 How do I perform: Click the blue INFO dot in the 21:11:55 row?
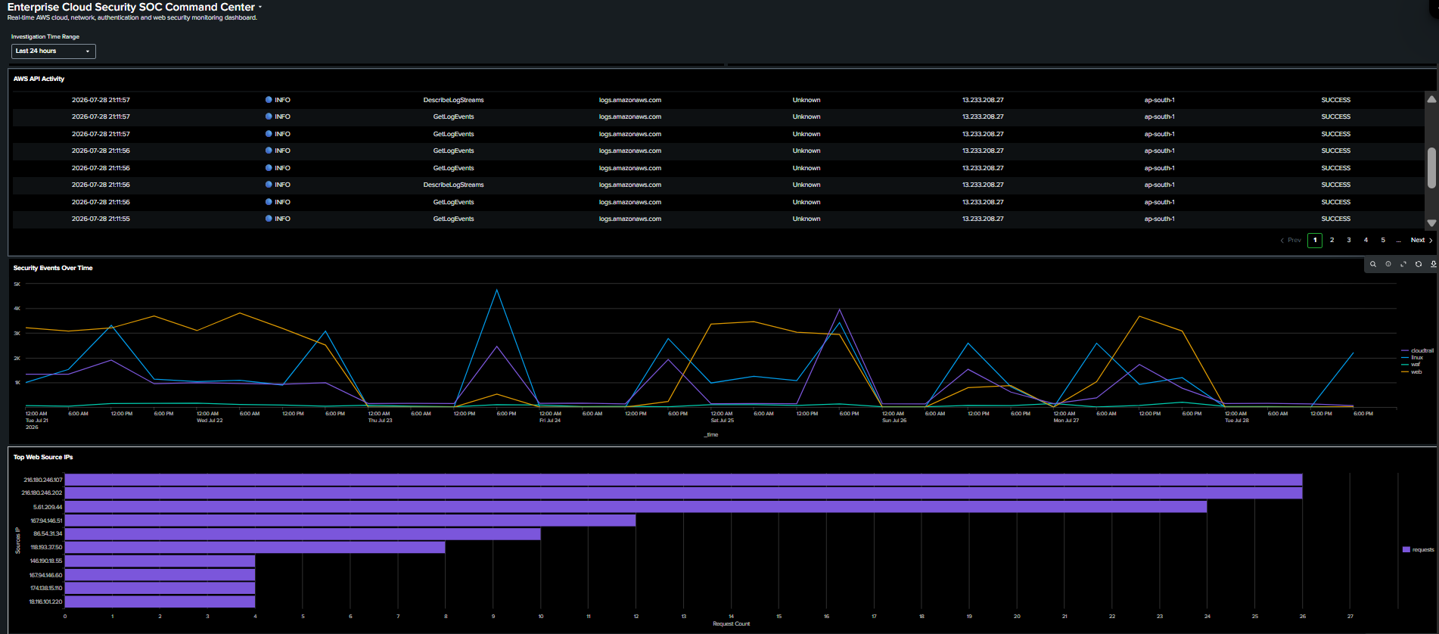coord(269,219)
